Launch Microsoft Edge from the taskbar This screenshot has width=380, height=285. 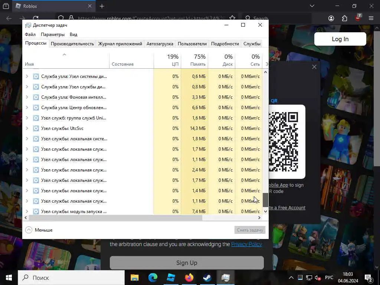(153, 278)
